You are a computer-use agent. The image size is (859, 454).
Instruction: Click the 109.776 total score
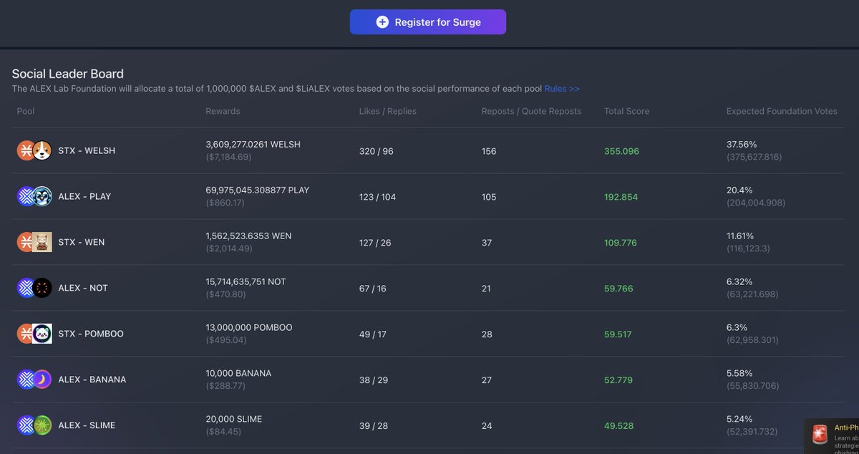(621, 243)
